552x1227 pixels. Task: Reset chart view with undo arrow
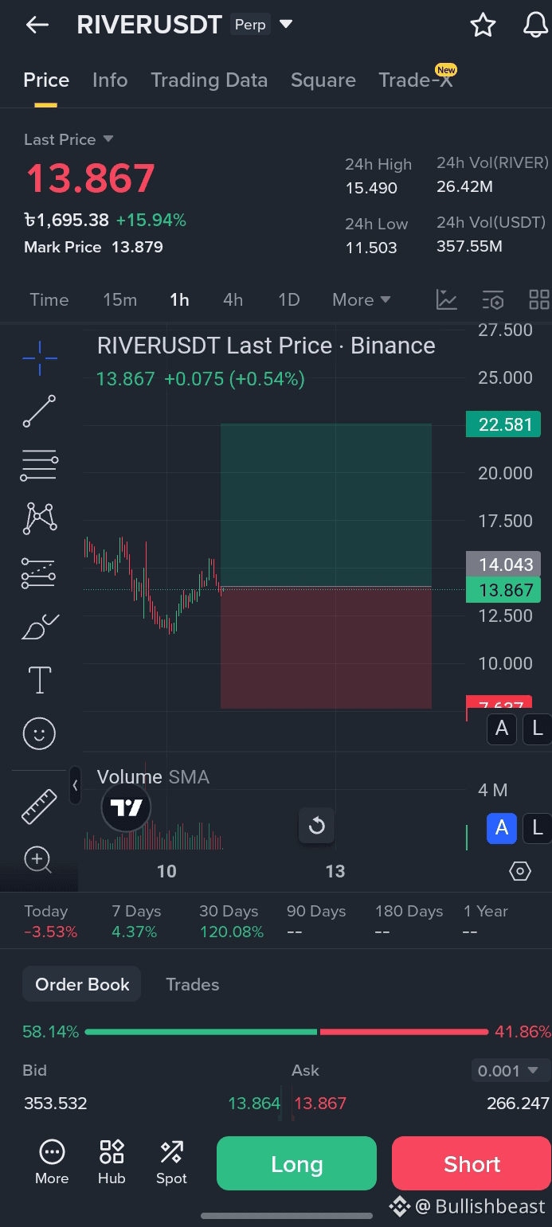pyautogui.click(x=316, y=825)
